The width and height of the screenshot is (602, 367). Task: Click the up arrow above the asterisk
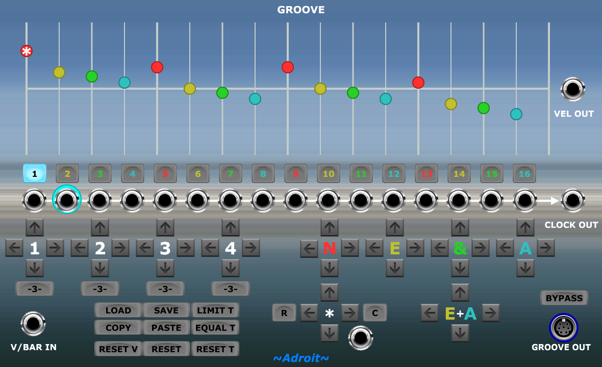pos(330,293)
